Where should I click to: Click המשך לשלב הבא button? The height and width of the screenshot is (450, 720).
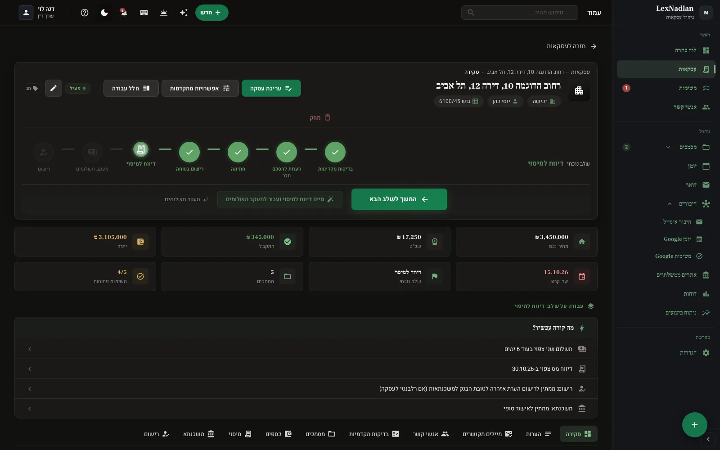(399, 199)
